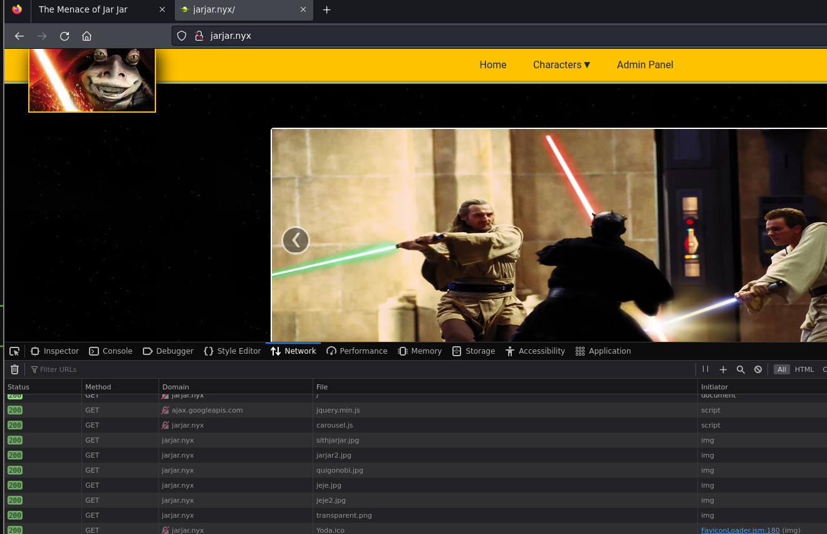Clear network log with trash icon
This screenshot has height=534, width=827.
[14, 369]
